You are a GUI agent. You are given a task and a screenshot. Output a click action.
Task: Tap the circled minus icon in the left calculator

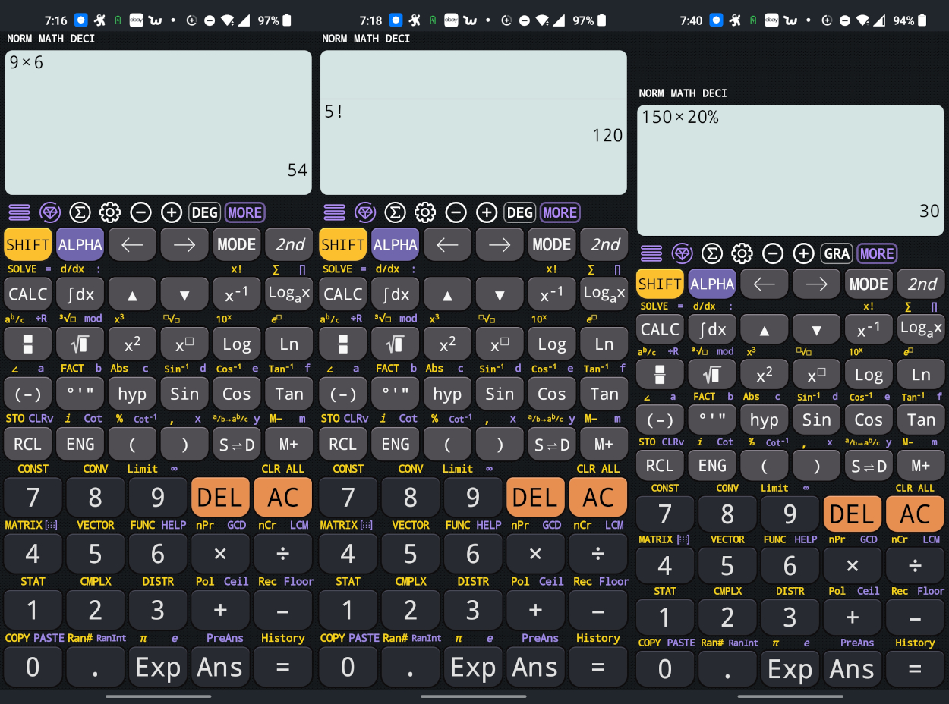click(x=140, y=212)
